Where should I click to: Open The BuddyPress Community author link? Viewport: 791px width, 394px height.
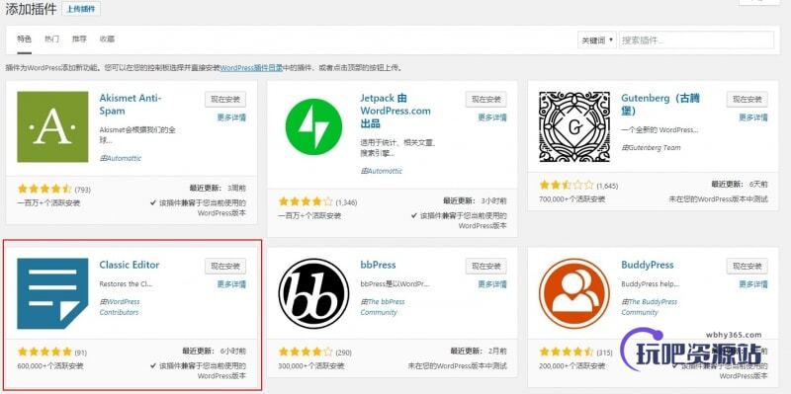(x=650, y=307)
